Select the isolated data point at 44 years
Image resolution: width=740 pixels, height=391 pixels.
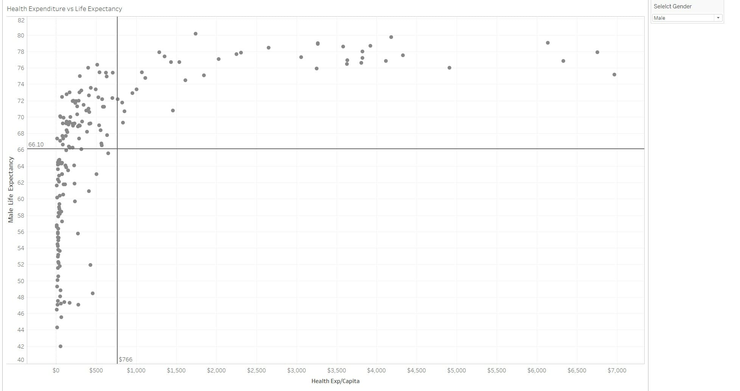[x=57, y=327]
